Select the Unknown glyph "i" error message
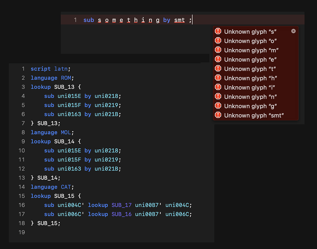 [x=250, y=88]
